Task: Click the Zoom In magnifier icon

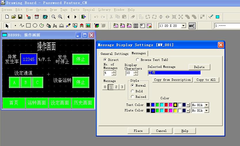Action: (60, 17)
